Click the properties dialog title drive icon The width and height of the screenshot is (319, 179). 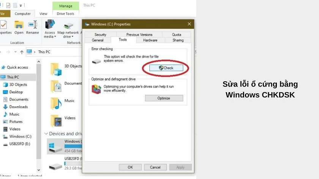pyautogui.click(x=87, y=24)
